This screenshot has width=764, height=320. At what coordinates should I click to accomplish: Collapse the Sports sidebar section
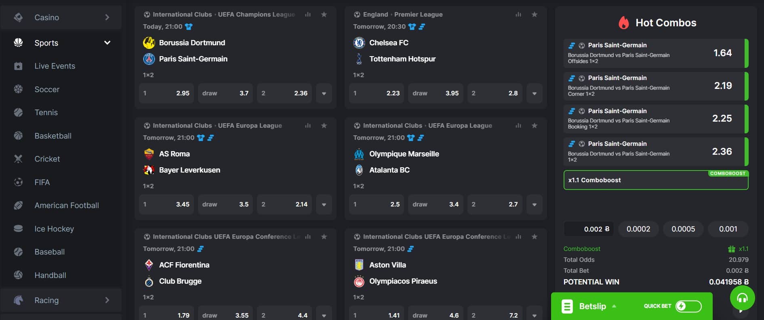pos(107,43)
